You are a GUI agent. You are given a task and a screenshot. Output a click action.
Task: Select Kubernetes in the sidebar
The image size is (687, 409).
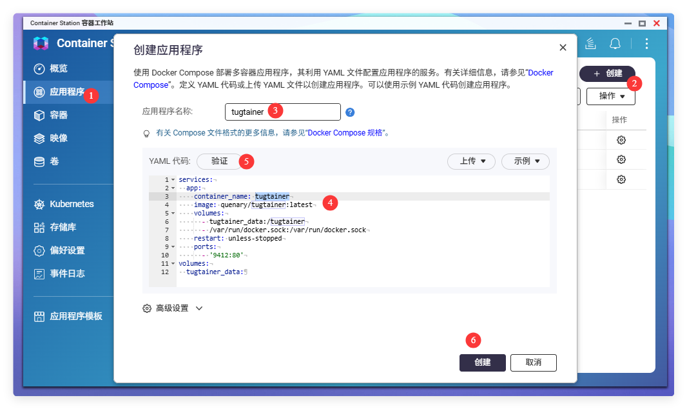click(72, 204)
